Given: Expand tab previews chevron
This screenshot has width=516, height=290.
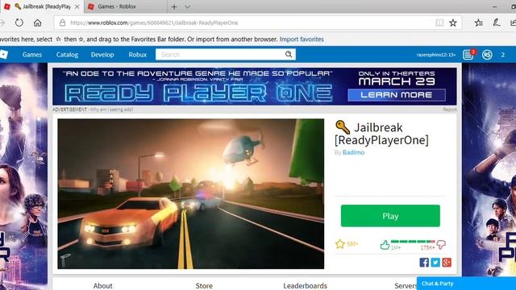Looking at the screenshot, I should 187,6.
